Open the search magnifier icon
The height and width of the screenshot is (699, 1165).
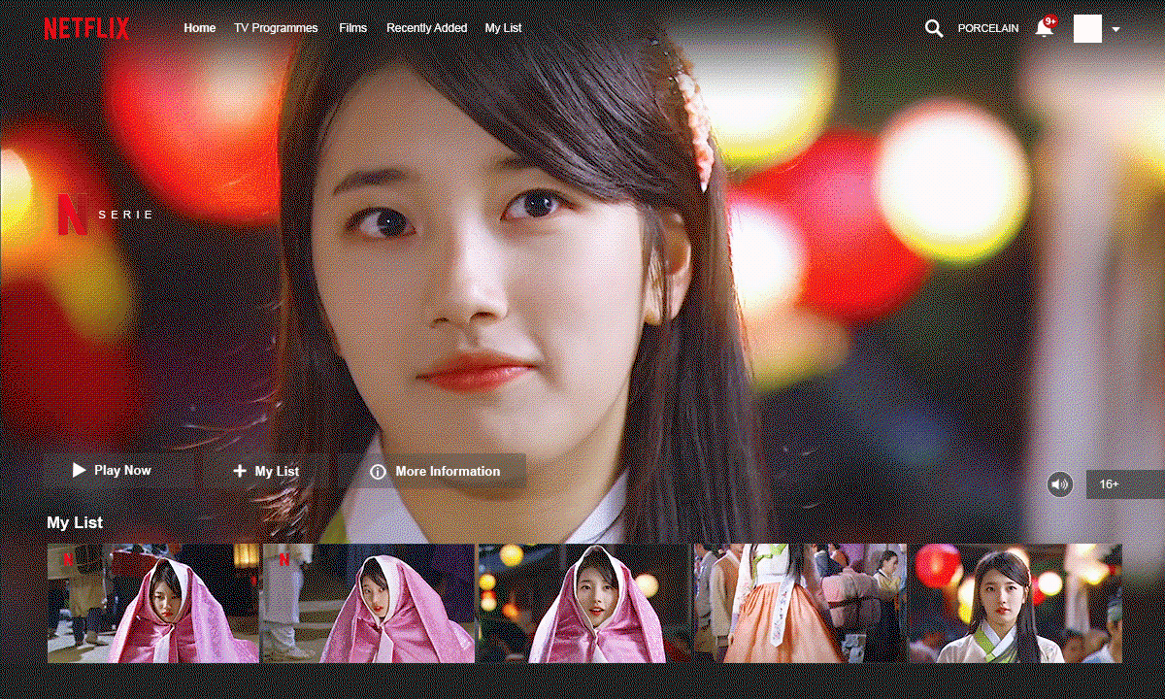pos(934,28)
